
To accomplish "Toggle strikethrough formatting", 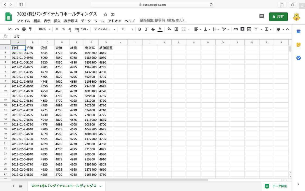I will coord(153,29).
